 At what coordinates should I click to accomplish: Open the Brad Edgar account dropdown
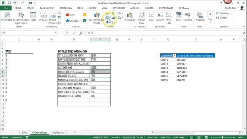click(238, 8)
